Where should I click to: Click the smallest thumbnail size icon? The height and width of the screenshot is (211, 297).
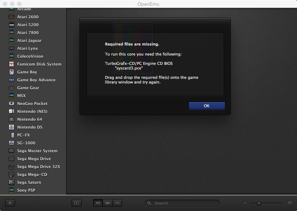click(245, 203)
